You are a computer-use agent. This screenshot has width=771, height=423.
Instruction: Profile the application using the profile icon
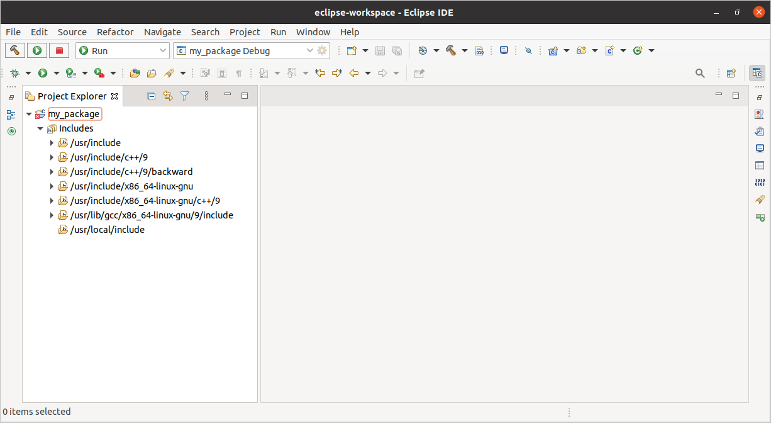(x=70, y=73)
